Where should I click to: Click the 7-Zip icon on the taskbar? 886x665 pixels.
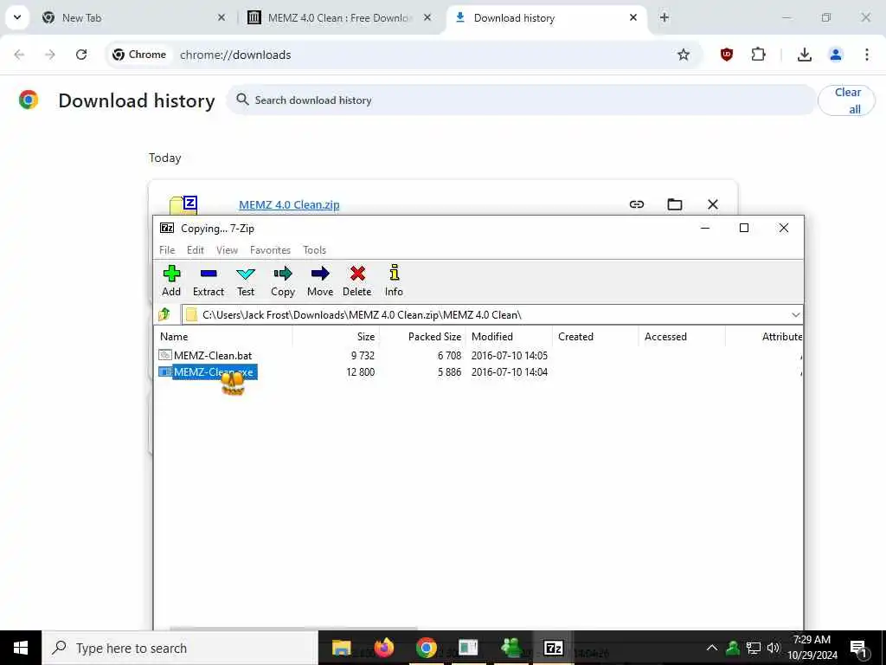pos(553,648)
